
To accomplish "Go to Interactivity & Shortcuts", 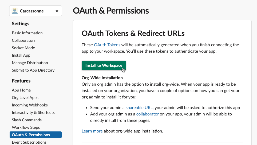I will (x=33, y=113).
